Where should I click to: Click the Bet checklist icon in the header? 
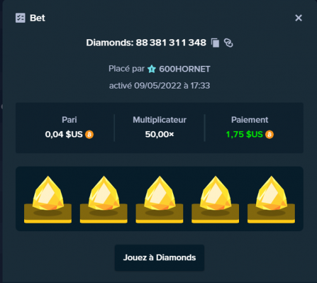tap(20, 18)
